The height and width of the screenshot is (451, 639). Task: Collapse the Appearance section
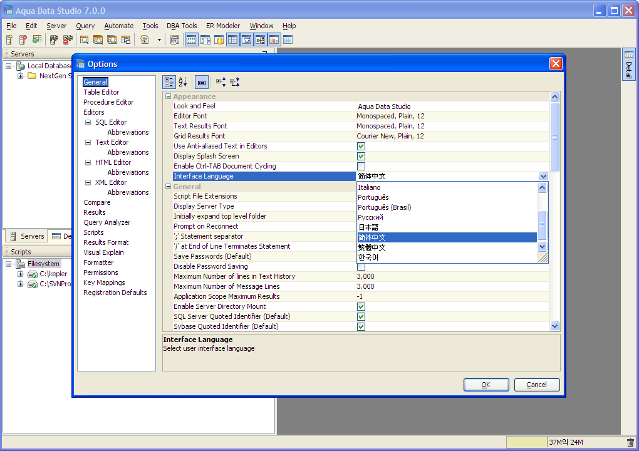(x=168, y=96)
